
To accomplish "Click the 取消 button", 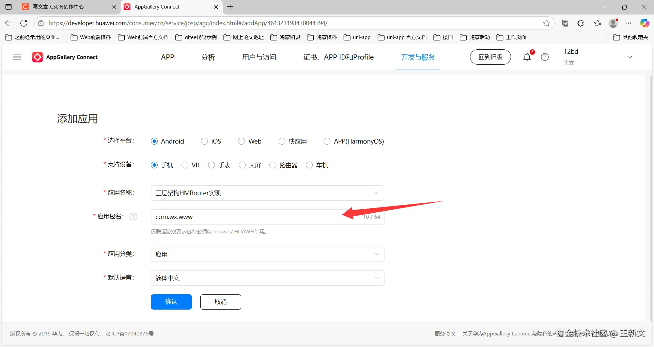I will click(221, 302).
